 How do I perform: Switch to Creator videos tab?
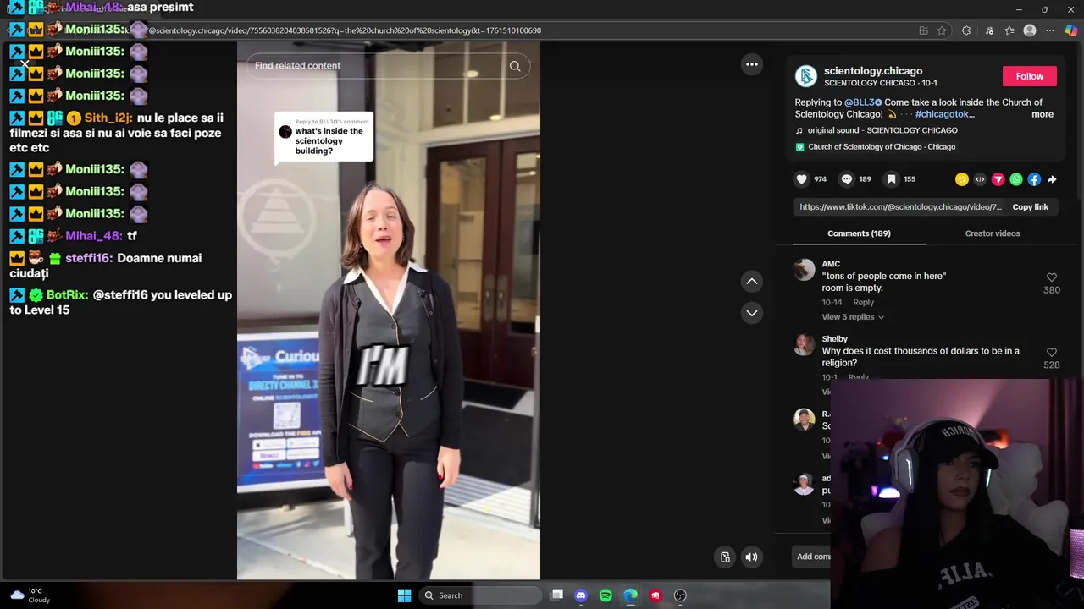tap(992, 233)
